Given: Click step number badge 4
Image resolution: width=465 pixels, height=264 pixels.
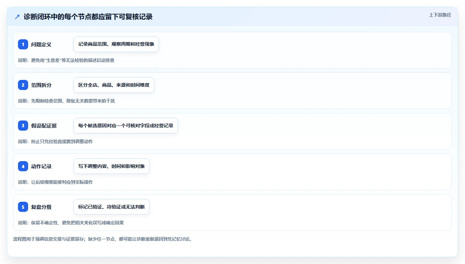Looking at the screenshot, I should point(23,166).
